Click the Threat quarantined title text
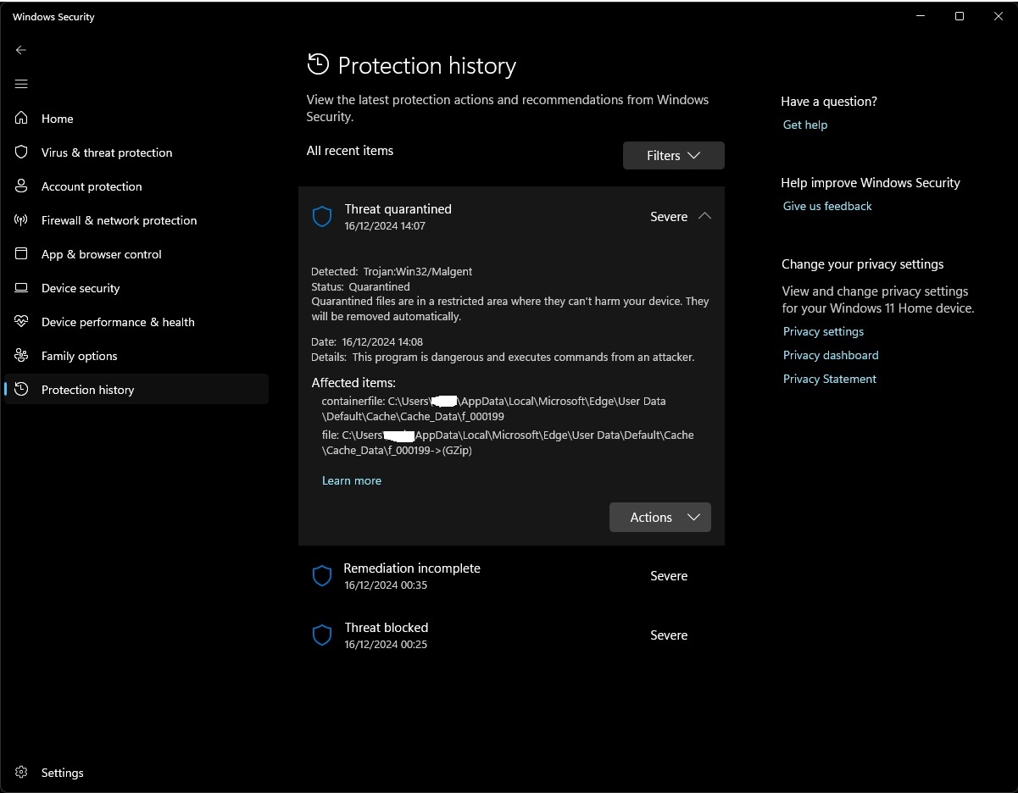 [398, 209]
